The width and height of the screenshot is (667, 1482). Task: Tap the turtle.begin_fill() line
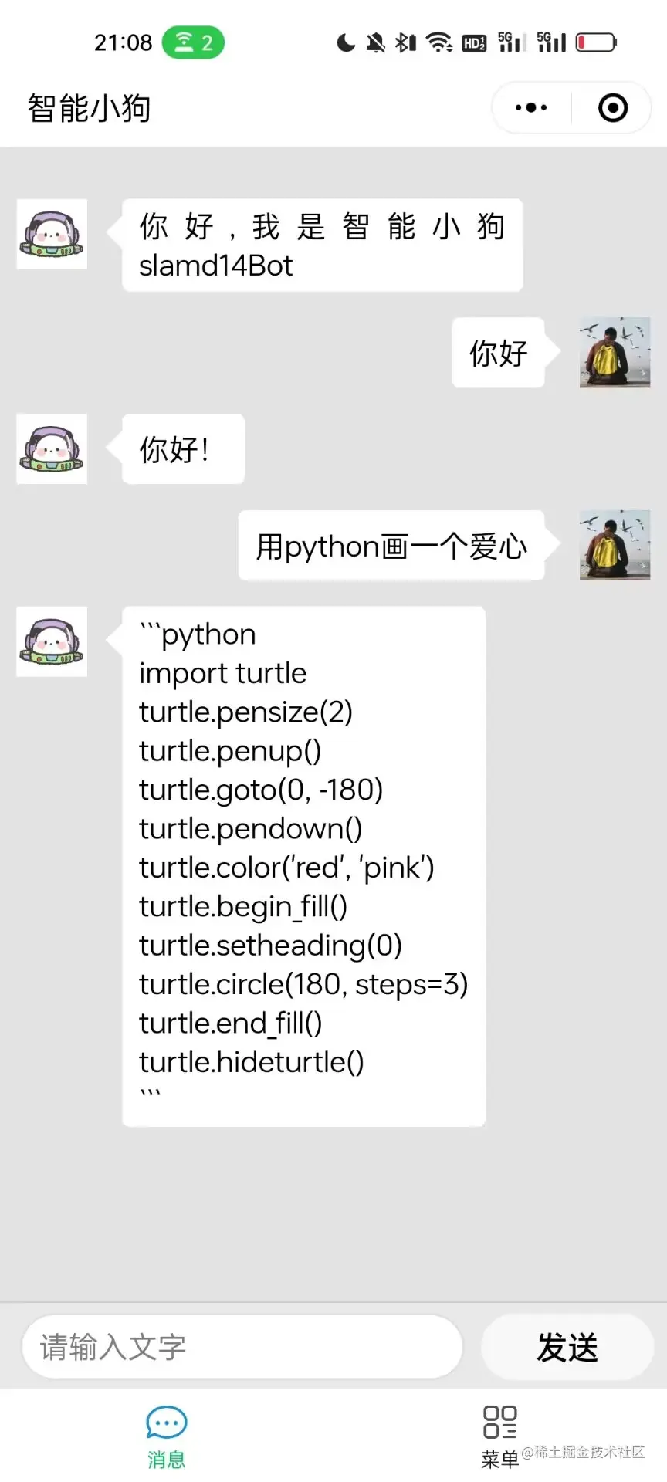click(243, 906)
